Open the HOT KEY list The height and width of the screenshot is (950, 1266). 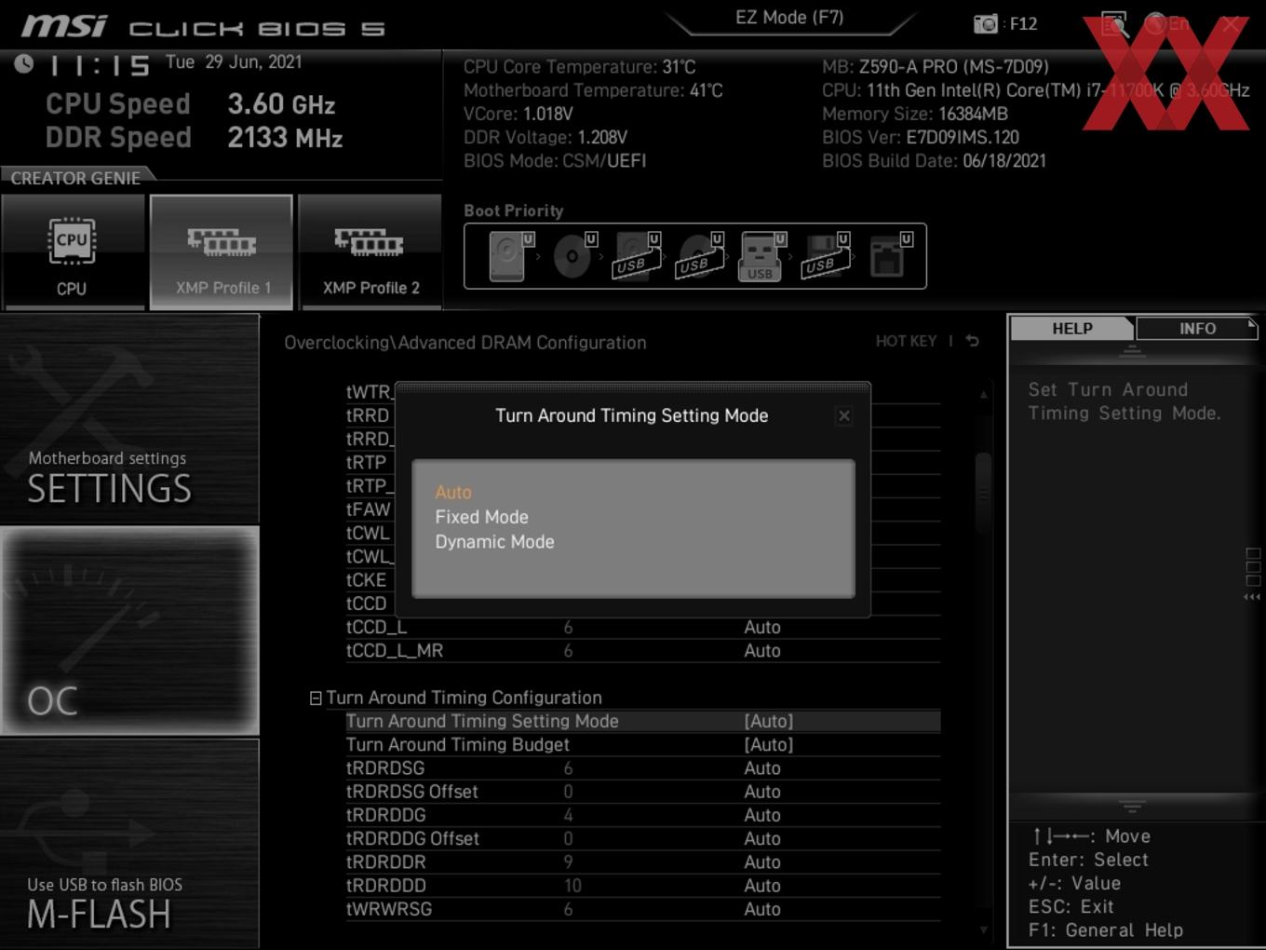click(906, 341)
